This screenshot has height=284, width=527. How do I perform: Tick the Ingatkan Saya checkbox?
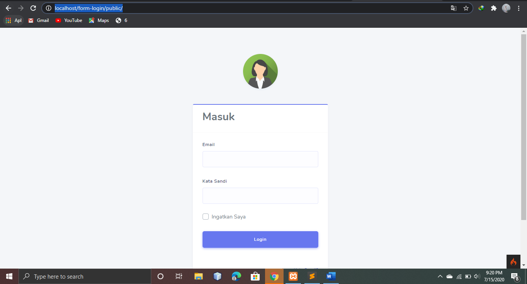coord(206,217)
